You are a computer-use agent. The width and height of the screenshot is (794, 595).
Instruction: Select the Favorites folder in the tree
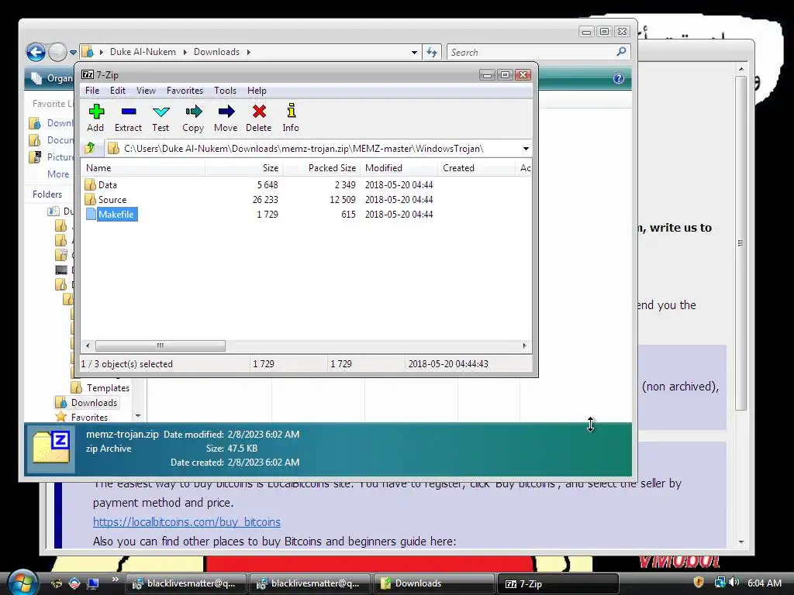[82, 417]
